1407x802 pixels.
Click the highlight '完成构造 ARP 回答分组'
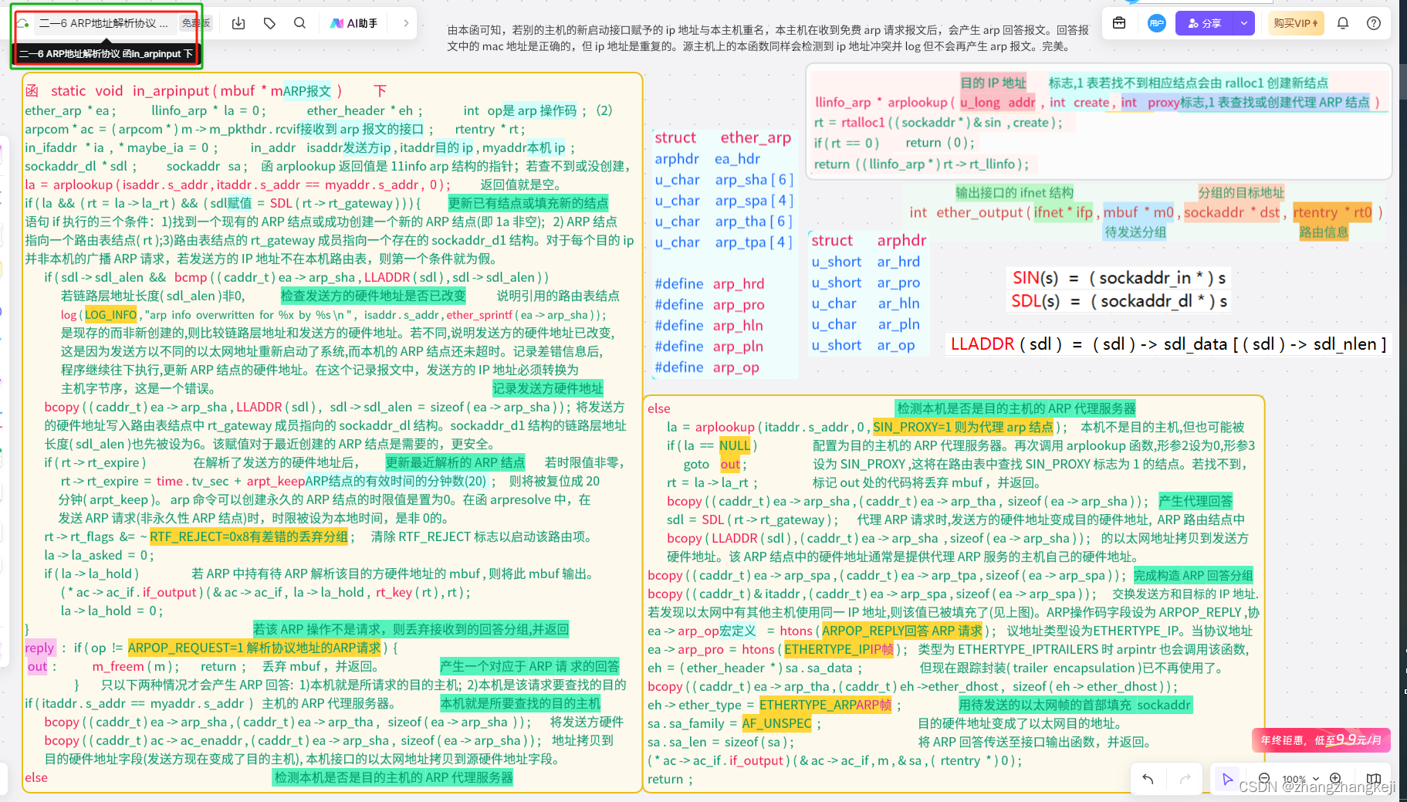pos(1193,575)
